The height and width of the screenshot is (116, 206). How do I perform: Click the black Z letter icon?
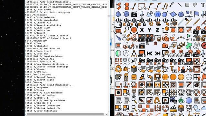pyautogui.click(x=157, y=30)
